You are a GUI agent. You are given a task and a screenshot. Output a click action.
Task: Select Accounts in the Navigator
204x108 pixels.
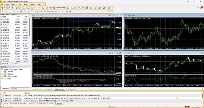pos(10,72)
